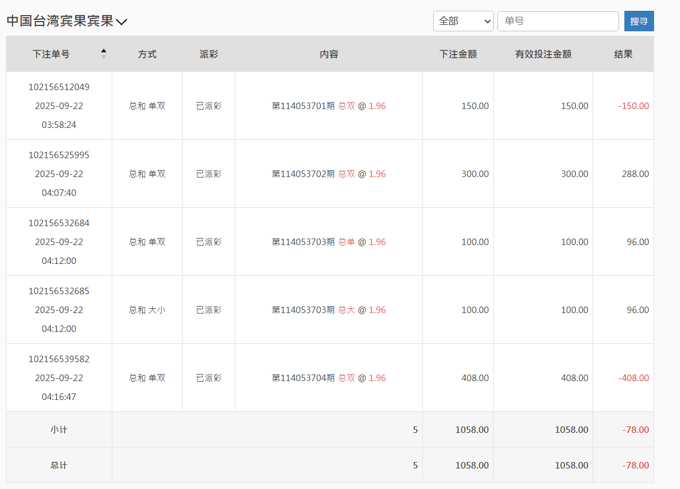Image resolution: width=680 pixels, height=489 pixels.
Task: Select the 下注单号 column header
Action: (x=51, y=54)
